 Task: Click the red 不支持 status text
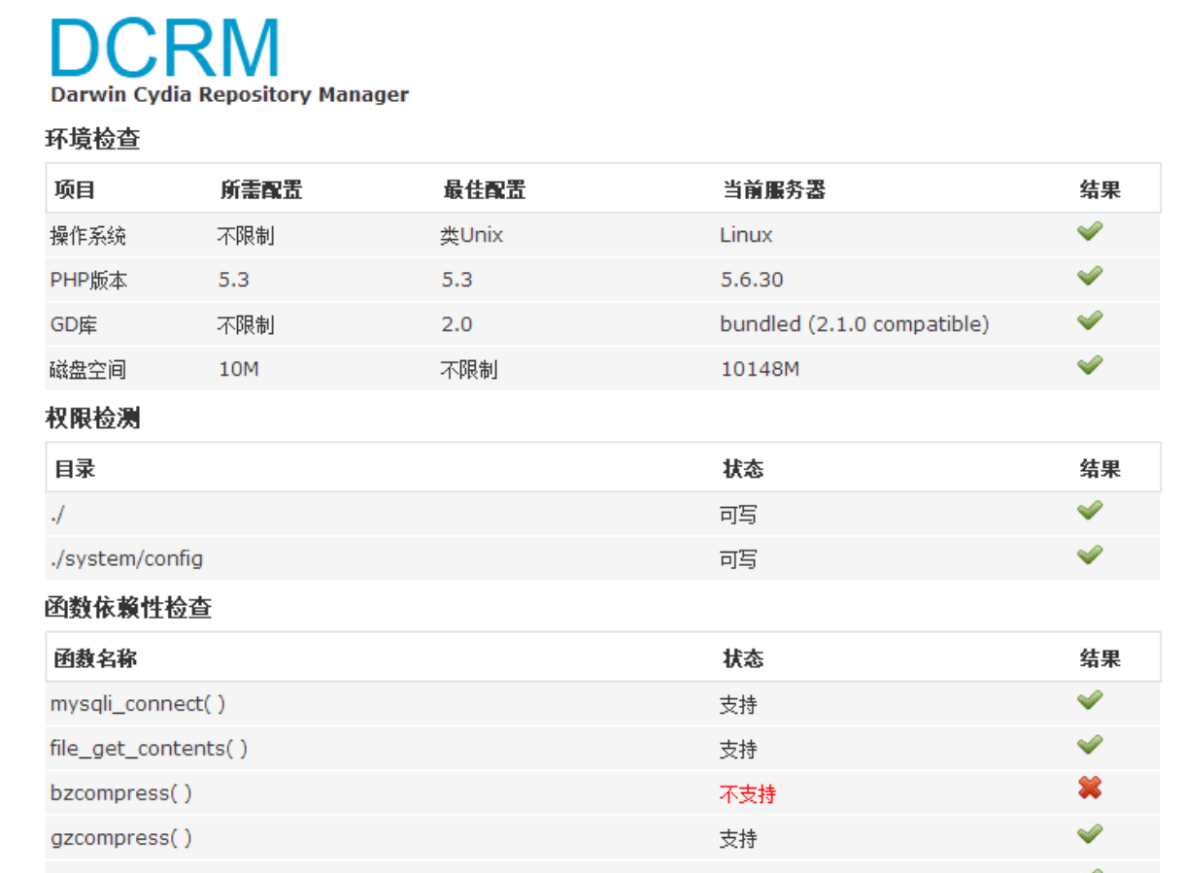pyautogui.click(x=747, y=794)
